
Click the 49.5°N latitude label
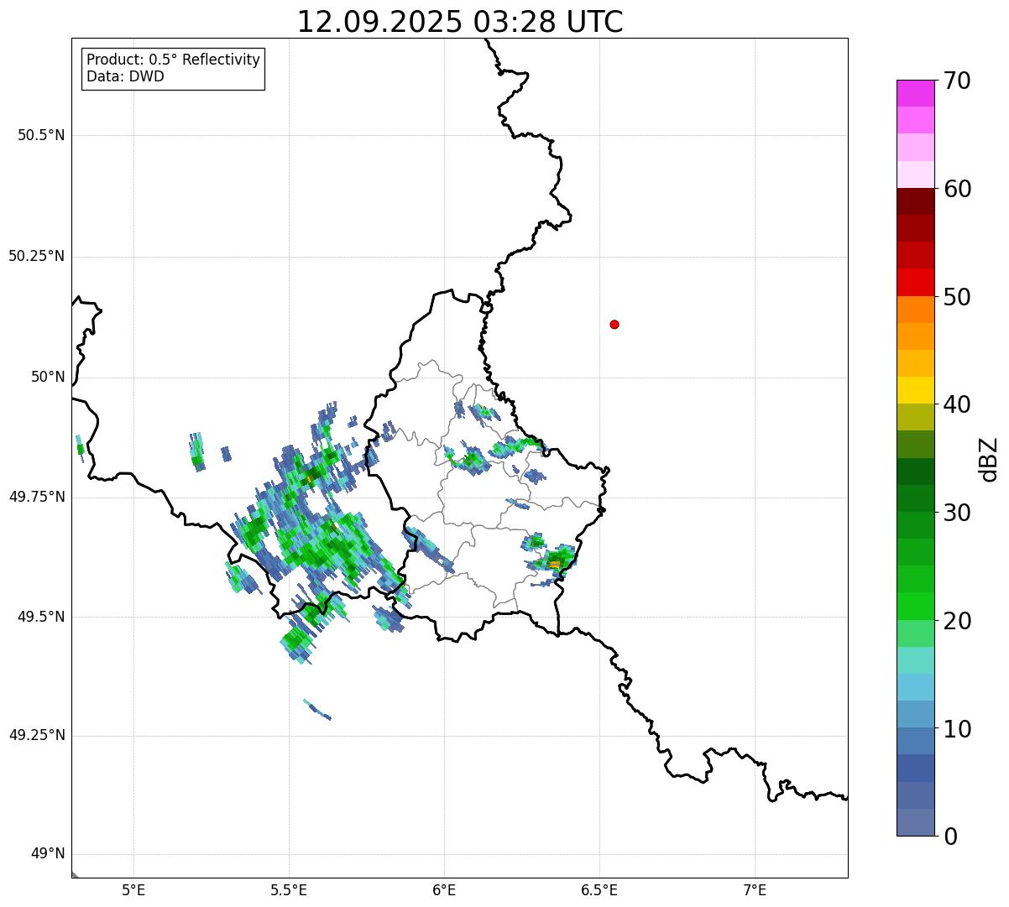click(x=41, y=617)
